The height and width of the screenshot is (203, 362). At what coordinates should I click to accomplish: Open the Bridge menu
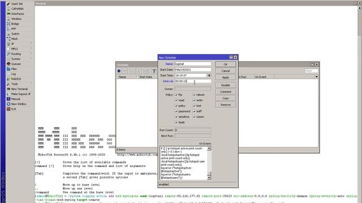[x=15, y=24]
